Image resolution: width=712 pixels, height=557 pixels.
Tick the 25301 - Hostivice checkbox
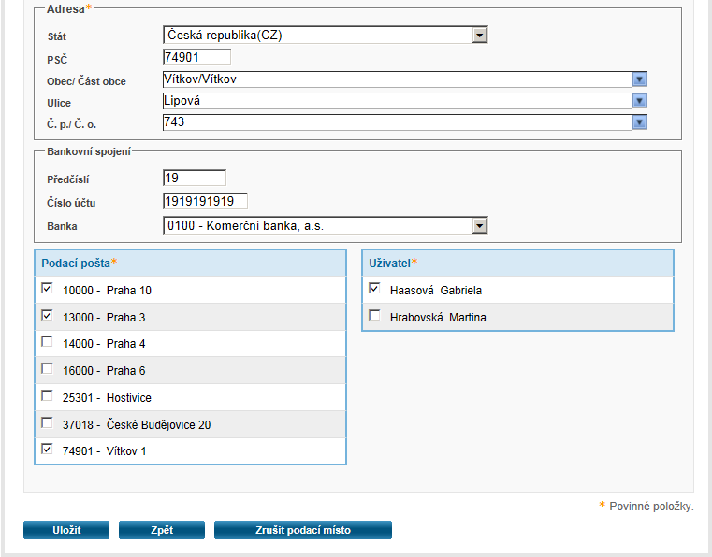tap(47, 396)
